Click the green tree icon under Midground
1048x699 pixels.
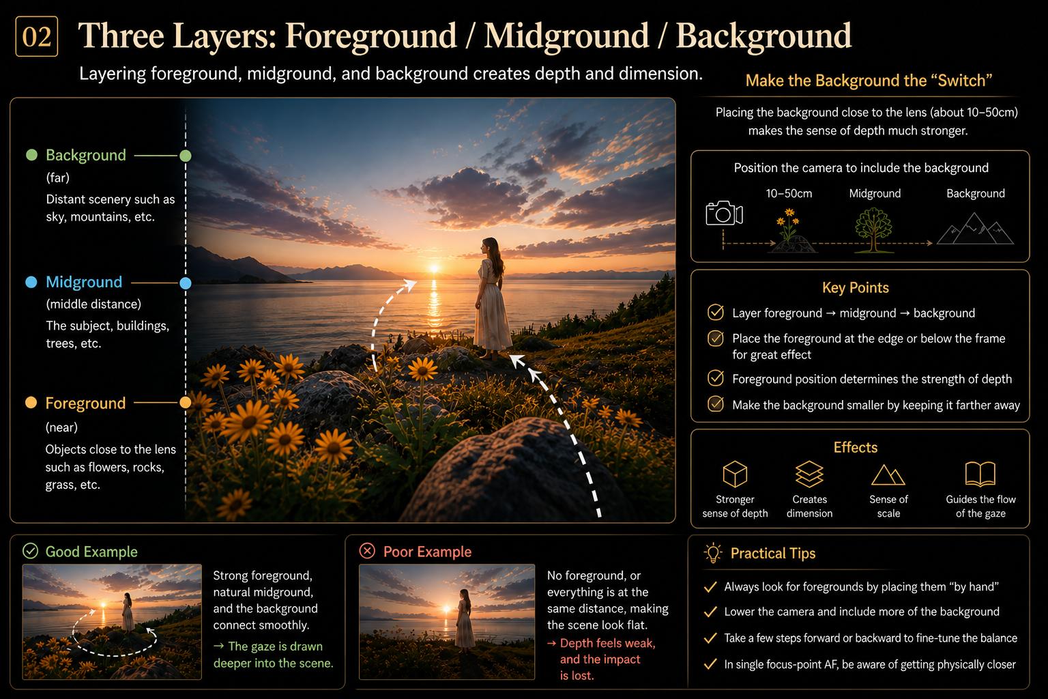point(874,229)
